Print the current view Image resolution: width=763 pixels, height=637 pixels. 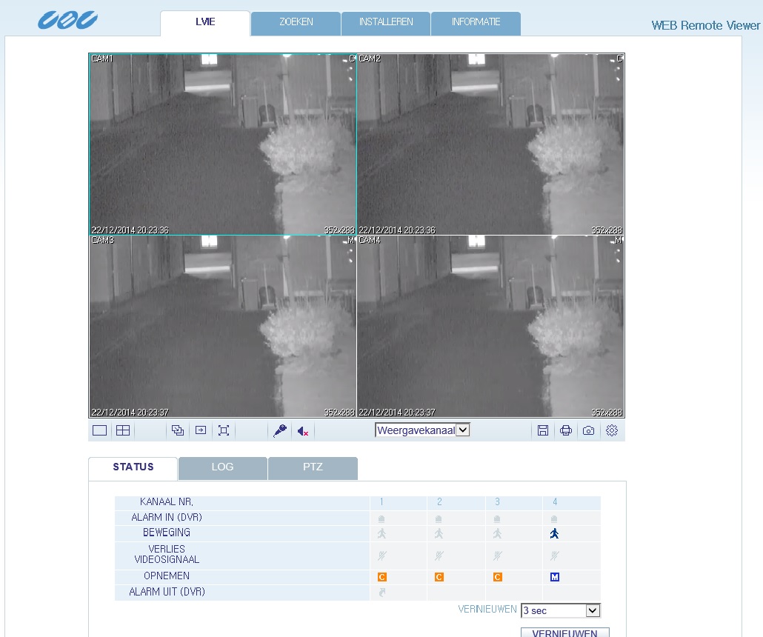point(565,430)
